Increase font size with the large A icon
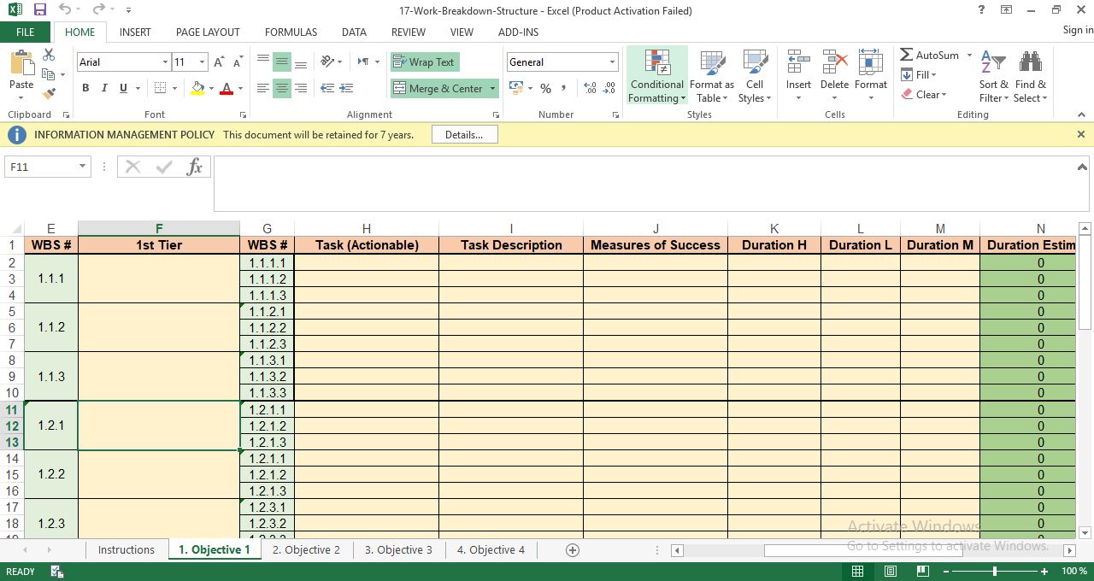Viewport: 1094px width, 581px height. 219,62
